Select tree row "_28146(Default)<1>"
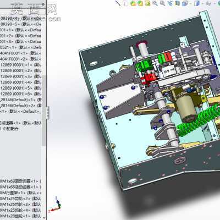The width and height of the screenshot is (220, 220). [x=20, y=100]
